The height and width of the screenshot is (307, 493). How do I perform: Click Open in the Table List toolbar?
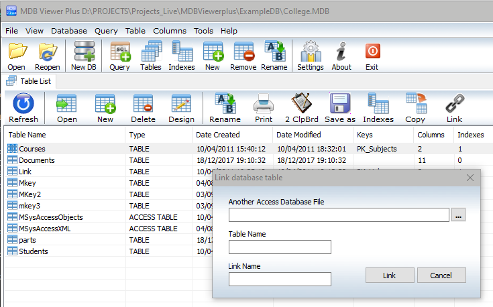coord(67,108)
